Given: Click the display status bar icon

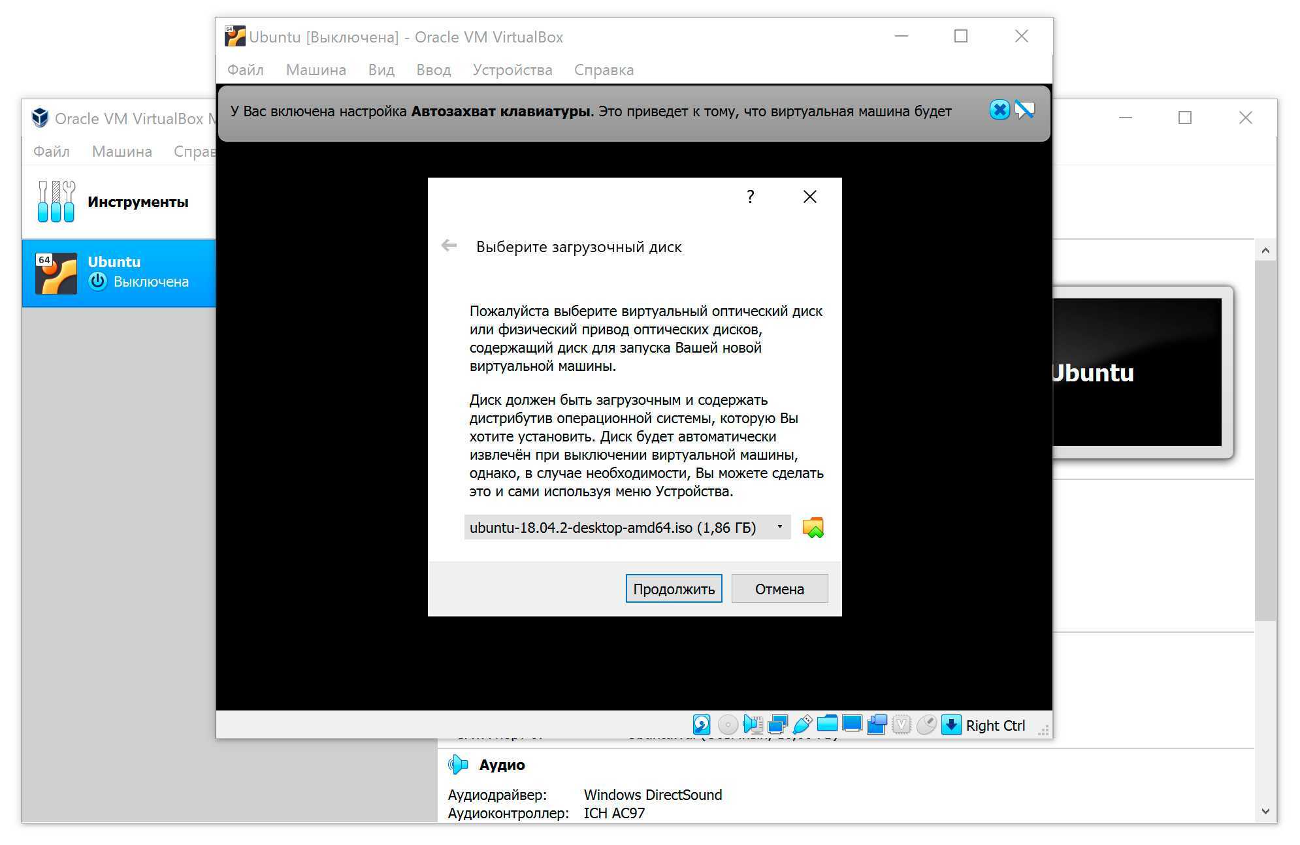Looking at the screenshot, I should coord(852,724).
